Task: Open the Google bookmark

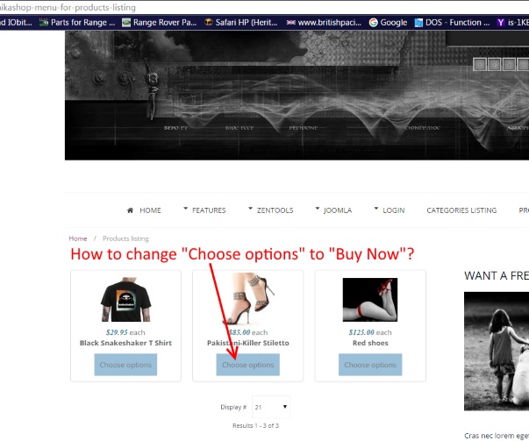Action: click(388, 23)
